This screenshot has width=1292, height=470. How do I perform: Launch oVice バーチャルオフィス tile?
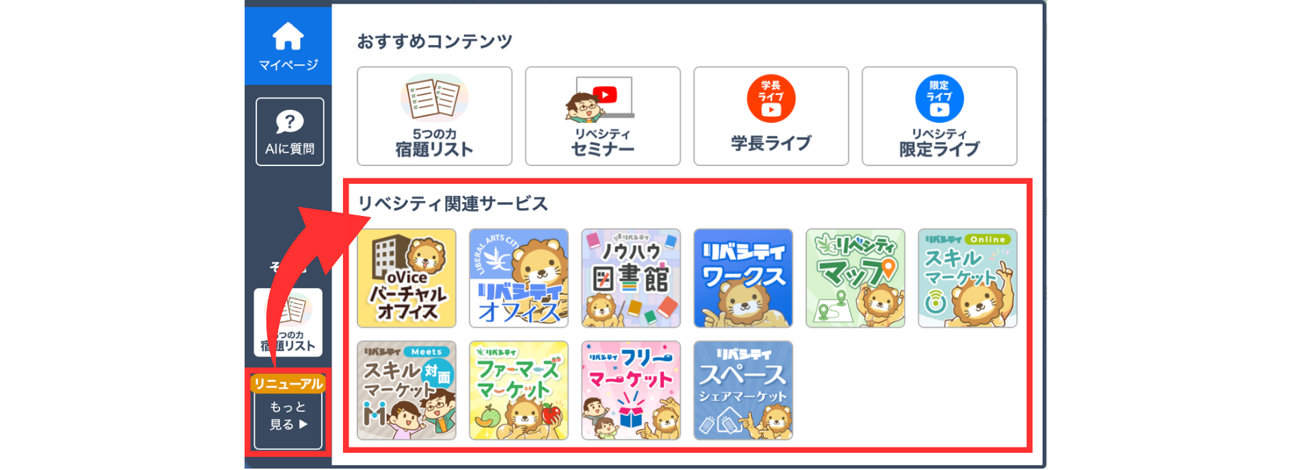click(x=407, y=278)
